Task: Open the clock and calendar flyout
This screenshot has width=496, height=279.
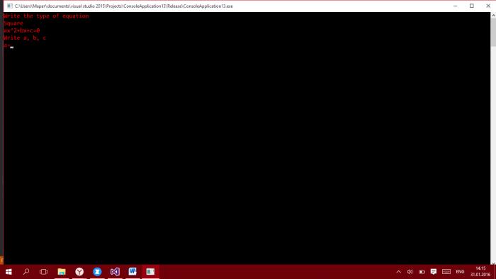Action: (480, 272)
